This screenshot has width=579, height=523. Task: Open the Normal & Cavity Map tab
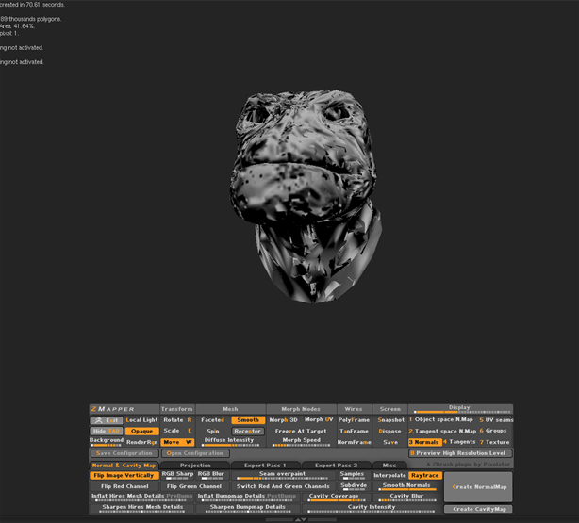(x=124, y=466)
